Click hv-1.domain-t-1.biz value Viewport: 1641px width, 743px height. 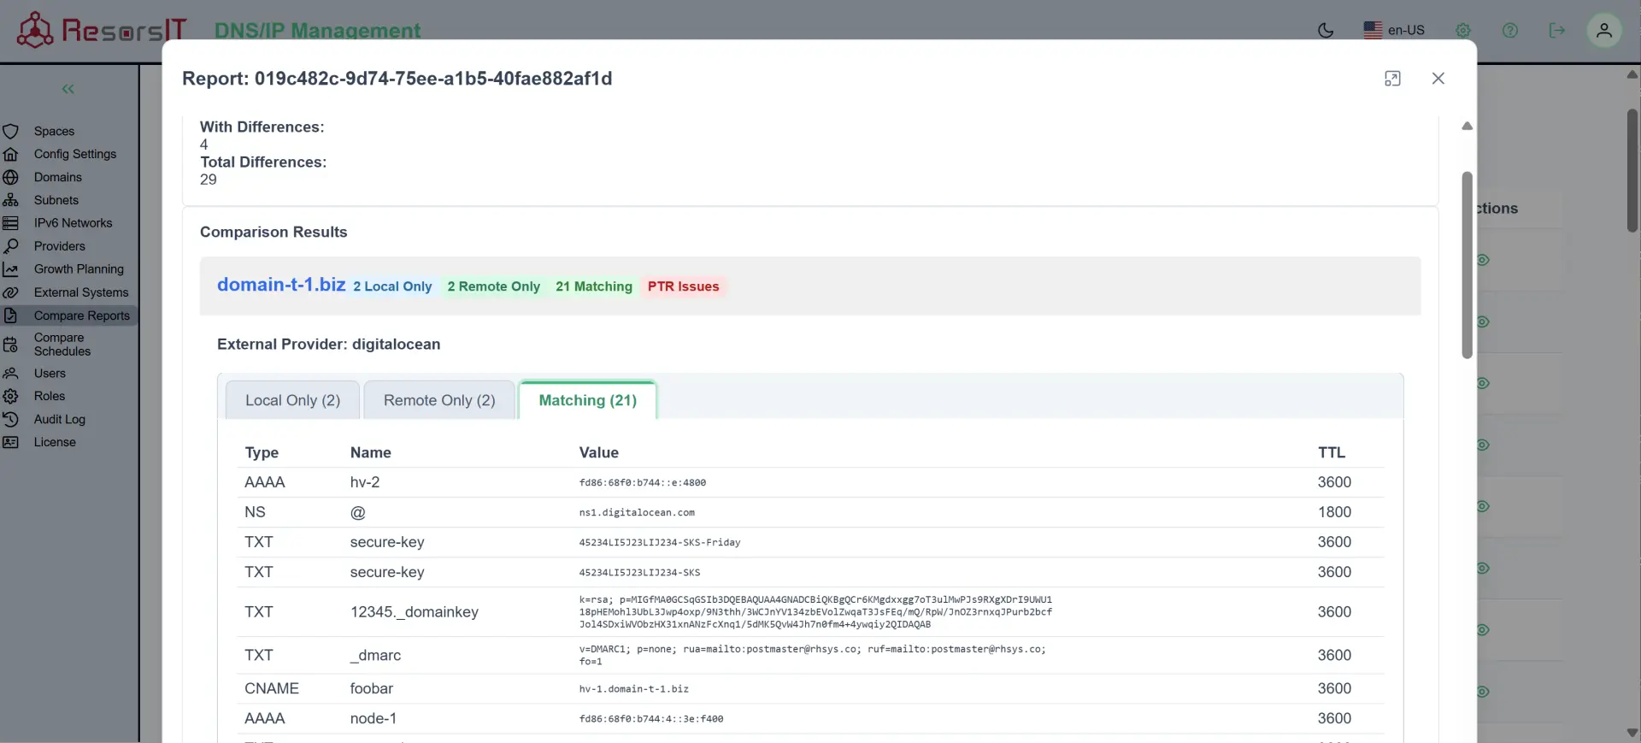click(x=633, y=689)
